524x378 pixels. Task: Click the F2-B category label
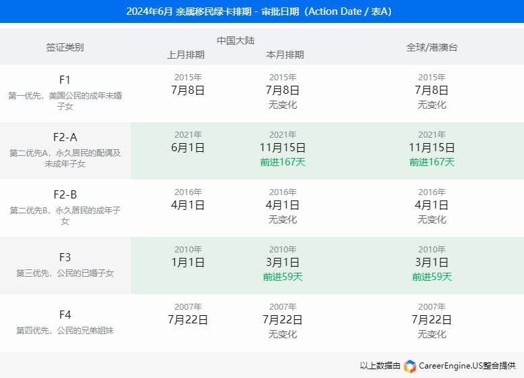point(65,194)
